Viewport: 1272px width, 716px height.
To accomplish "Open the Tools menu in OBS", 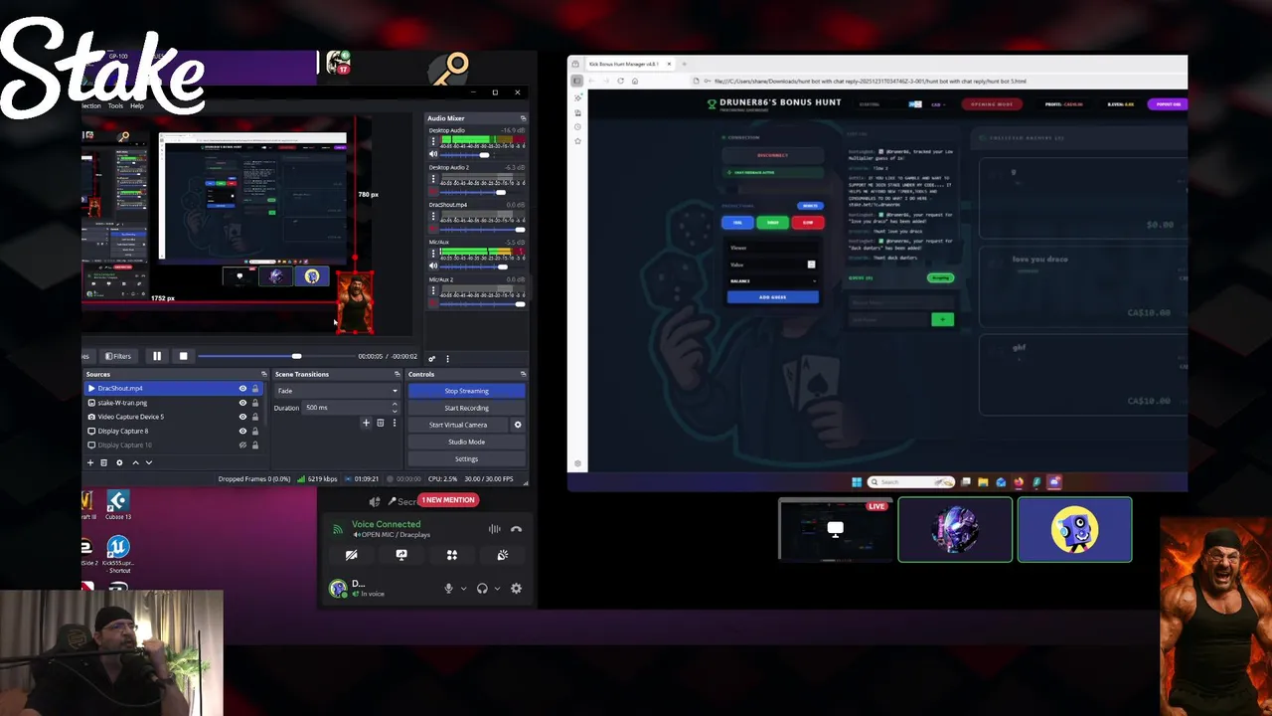I will tap(115, 105).
